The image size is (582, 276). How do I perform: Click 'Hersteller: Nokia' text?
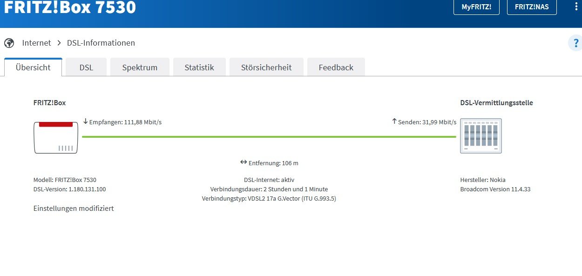[x=483, y=180]
